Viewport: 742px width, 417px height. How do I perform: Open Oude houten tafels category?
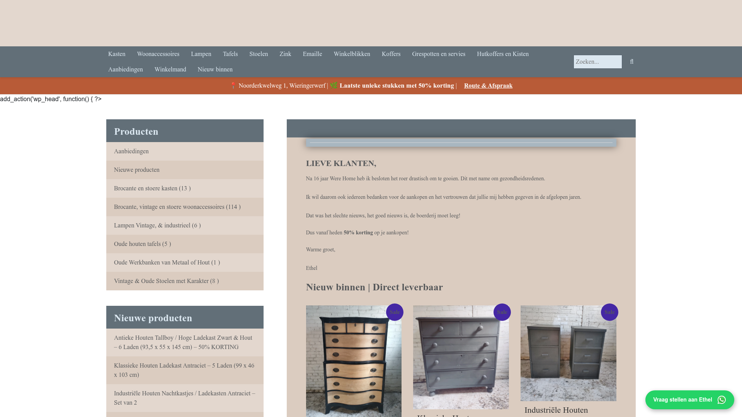click(x=185, y=244)
